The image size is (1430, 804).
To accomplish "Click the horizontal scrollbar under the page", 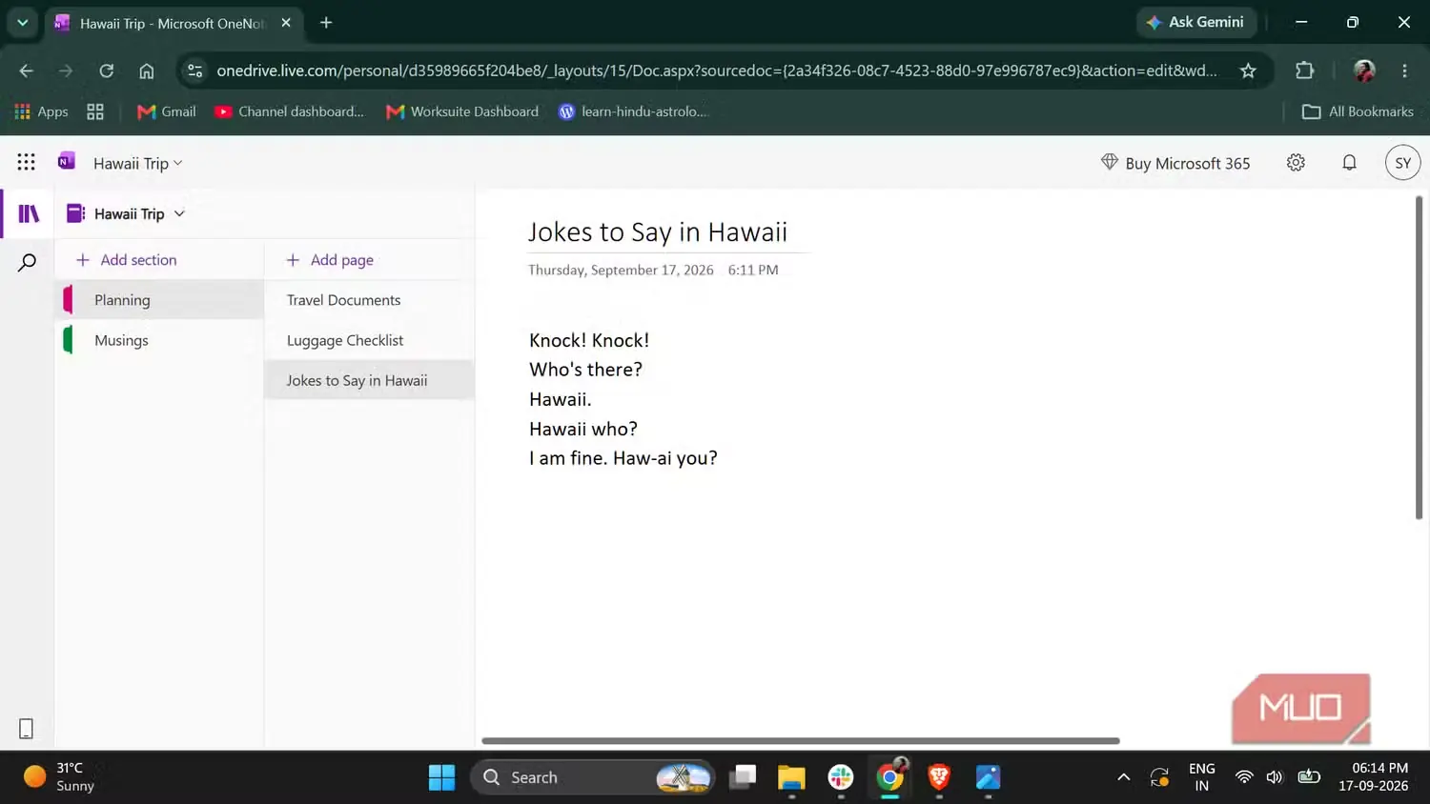I will pos(801,740).
